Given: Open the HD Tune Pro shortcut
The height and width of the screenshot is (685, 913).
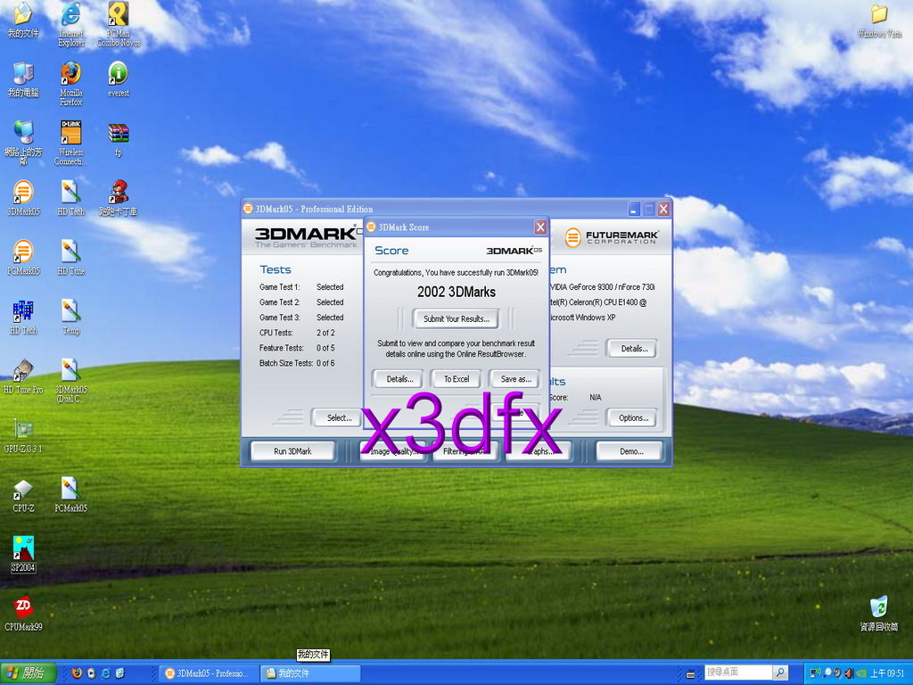Looking at the screenshot, I should pyautogui.click(x=22, y=376).
